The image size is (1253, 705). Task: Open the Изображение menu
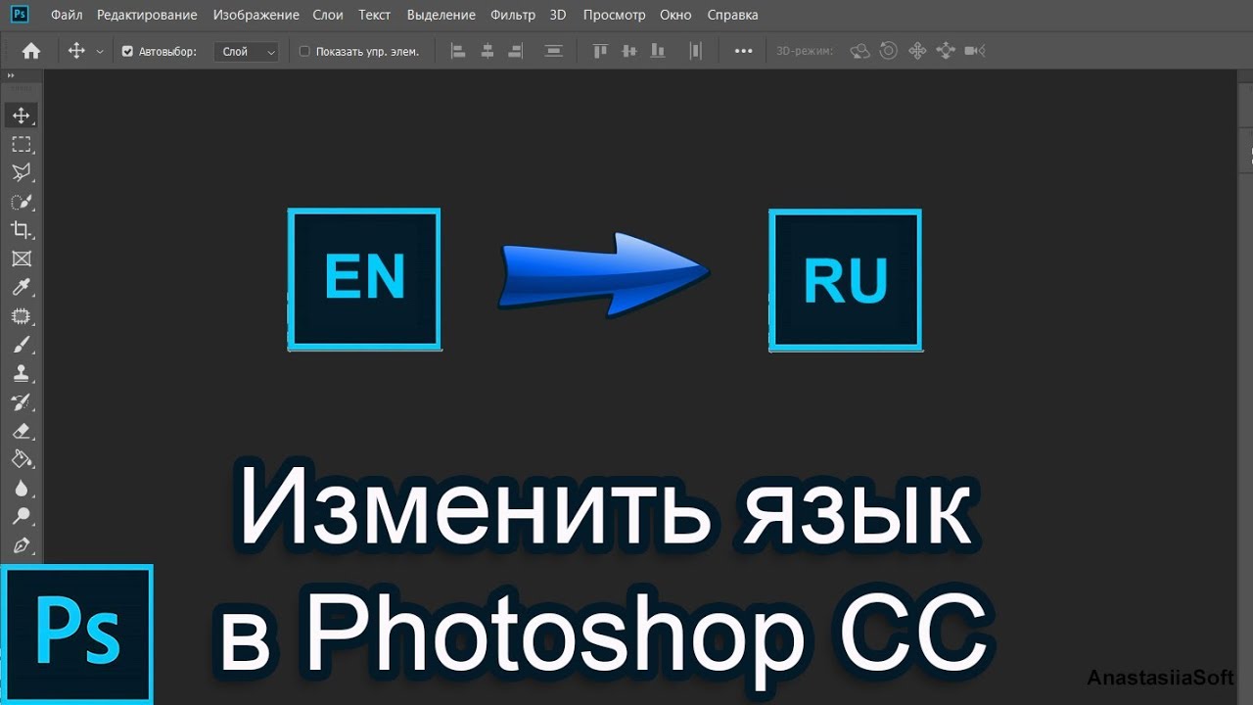pyautogui.click(x=256, y=15)
